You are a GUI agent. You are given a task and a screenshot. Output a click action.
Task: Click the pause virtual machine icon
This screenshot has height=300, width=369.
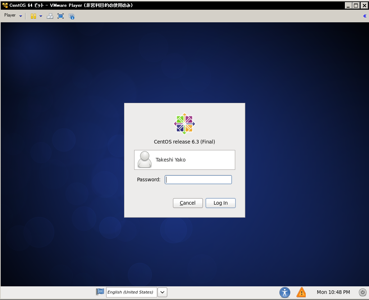coord(33,16)
